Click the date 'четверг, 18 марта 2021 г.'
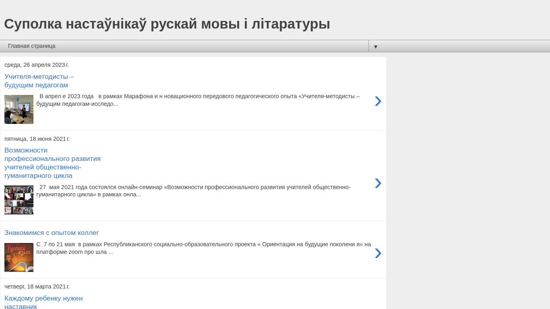The height and width of the screenshot is (309, 550). coord(37,286)
